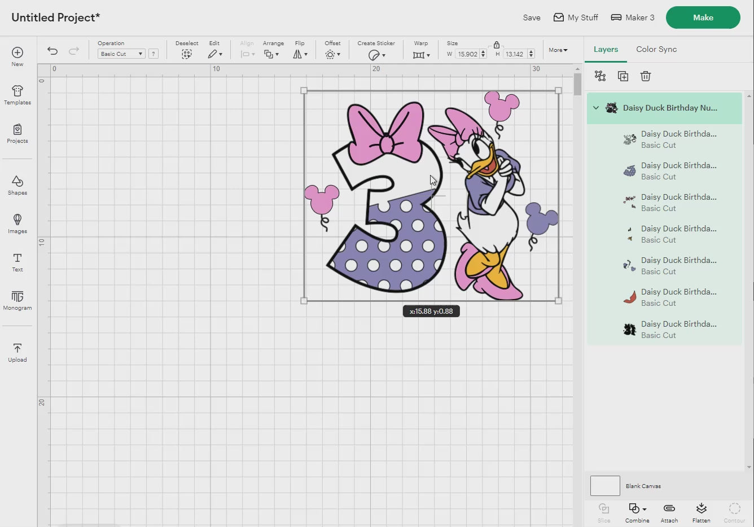This screenshot has height=527, width=754.
Task: Click the width input field
Action: point(467,54)
